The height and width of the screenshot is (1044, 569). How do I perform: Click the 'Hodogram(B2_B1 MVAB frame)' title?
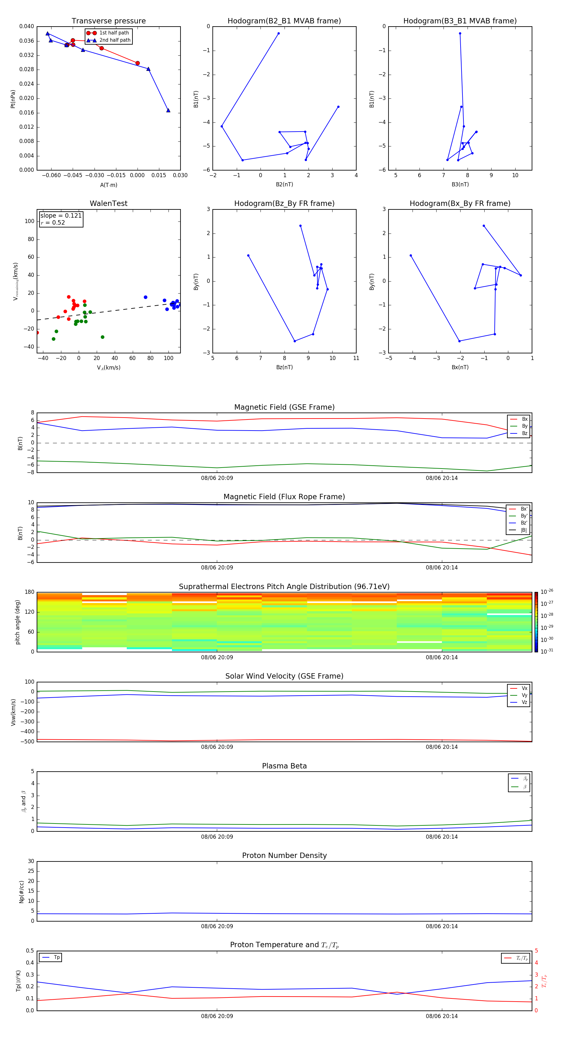(x=284, y=21)
